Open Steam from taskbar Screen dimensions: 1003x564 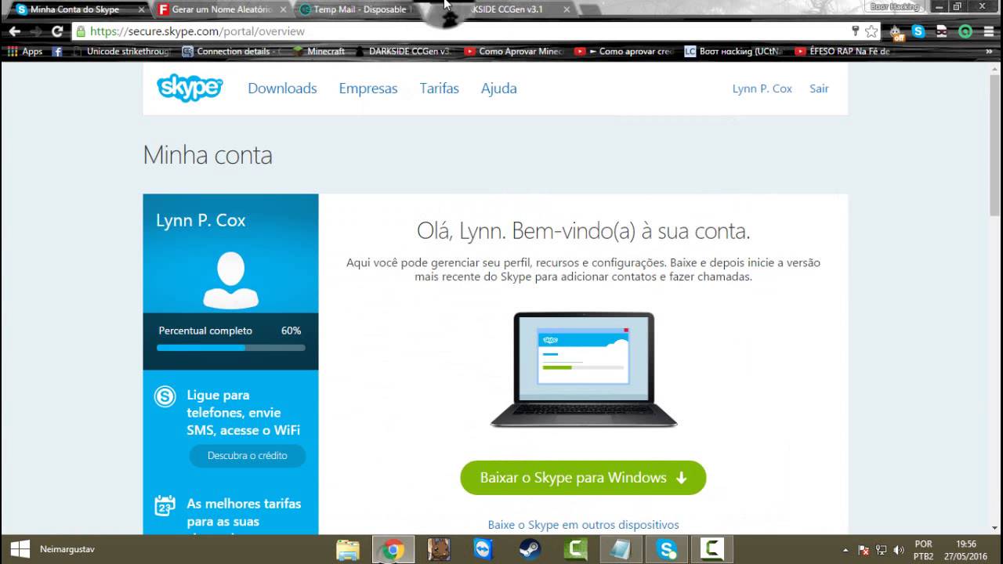pyautogui.click(x=529, y=550)
